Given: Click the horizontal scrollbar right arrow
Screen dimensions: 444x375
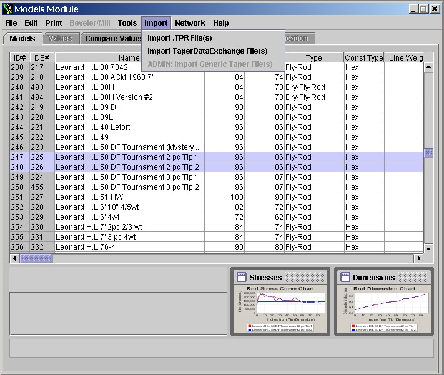Looking at the screenshot, I should click(x=419, y=258).
